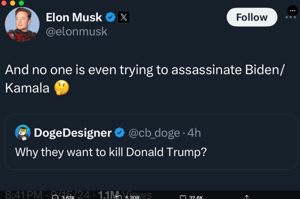This screenshot has height=199, width=300.
Task: Click the DogeDesigner account name
Action: (x=73, y=133)
